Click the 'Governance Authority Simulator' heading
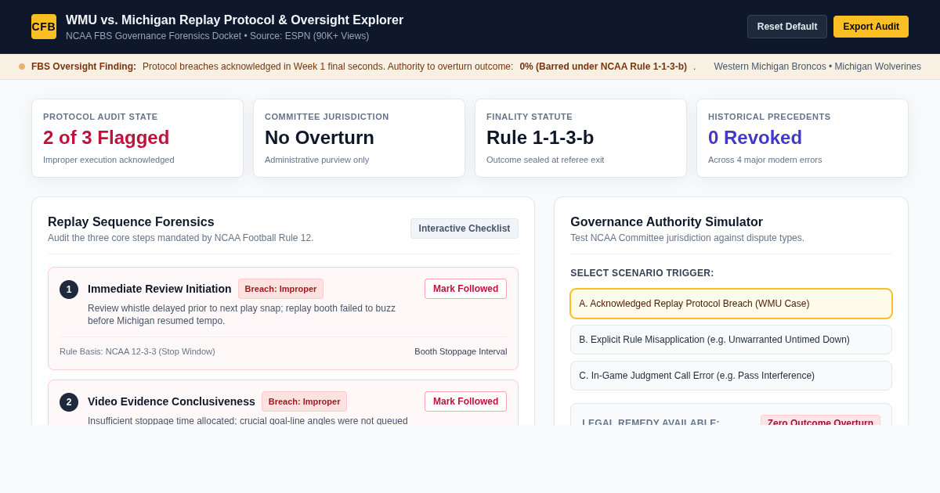 pyautogui.click(x=667, y=222)
